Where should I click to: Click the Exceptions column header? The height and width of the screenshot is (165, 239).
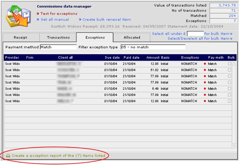(x=190, y=57)
